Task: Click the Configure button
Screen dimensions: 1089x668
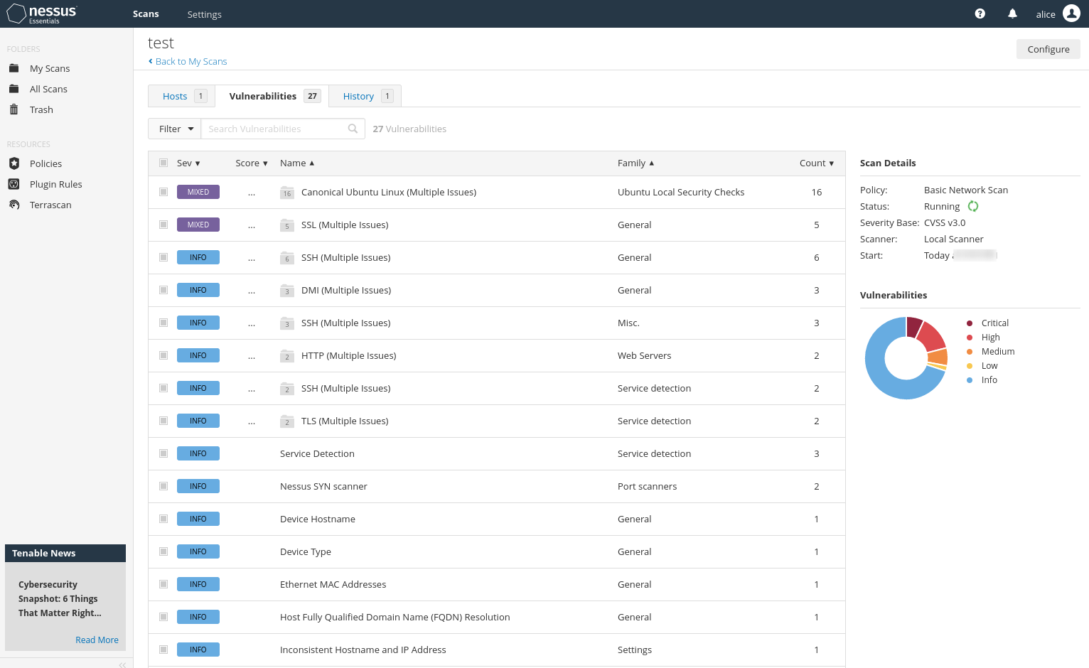Action: coord(1048,49)
